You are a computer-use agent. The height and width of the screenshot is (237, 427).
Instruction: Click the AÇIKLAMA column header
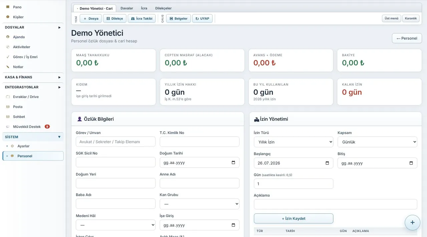361,231
